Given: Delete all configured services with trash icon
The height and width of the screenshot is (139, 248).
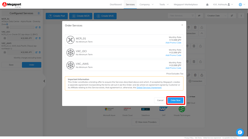Looking at the screenshot, I should click(x=39, y=14).
